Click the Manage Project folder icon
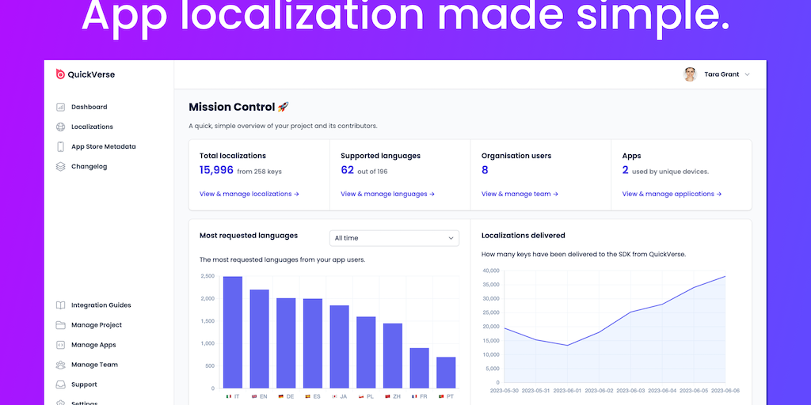This screenshot has width=811, height=405. (x=61, y=325)
